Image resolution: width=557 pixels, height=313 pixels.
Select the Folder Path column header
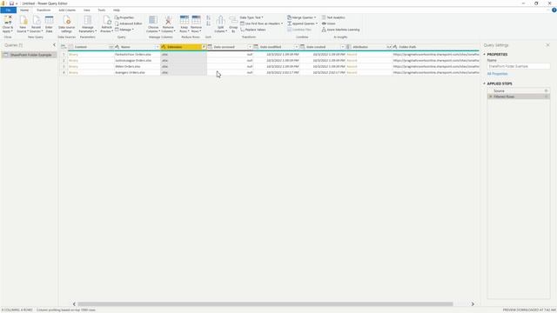tap(435, 47)
